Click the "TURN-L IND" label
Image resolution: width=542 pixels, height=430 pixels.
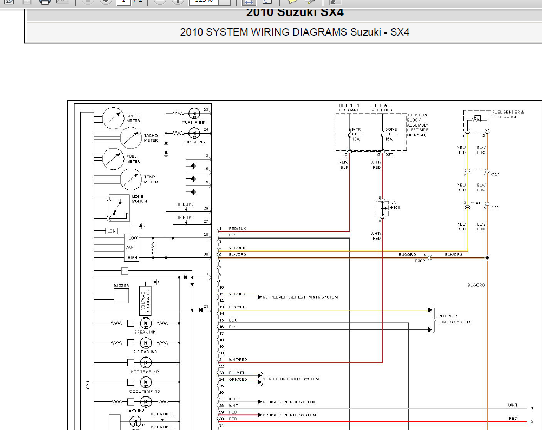click(194, 142)
